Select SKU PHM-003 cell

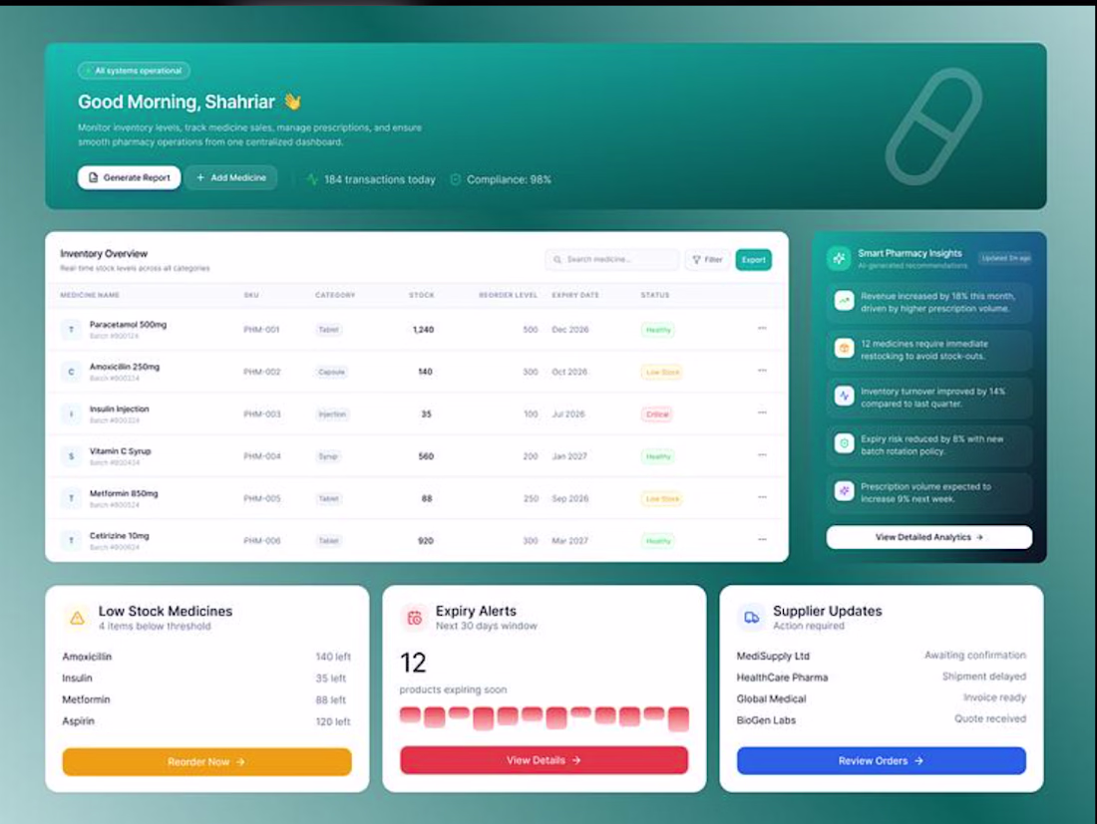pos(262,414)
